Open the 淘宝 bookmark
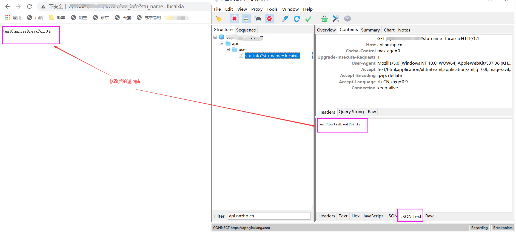 pyautogui.click(x=79, y=18)
